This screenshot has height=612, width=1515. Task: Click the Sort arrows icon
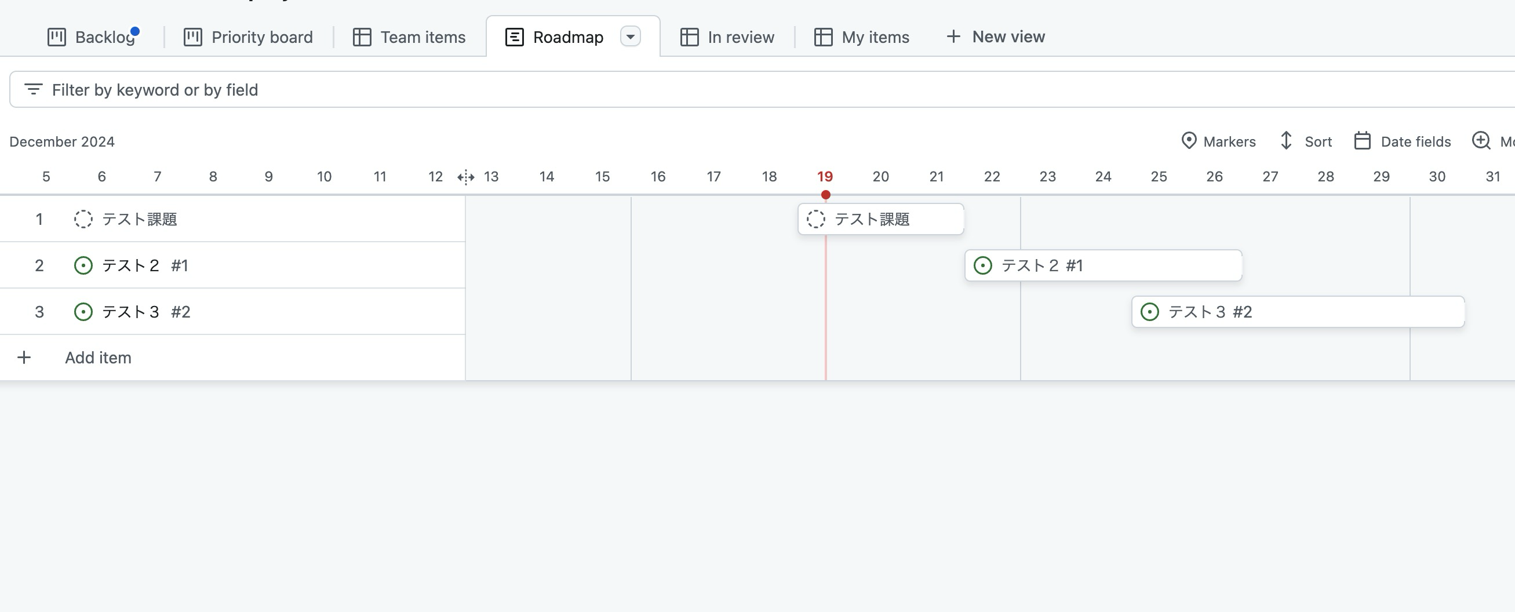[x=1285, y=141]
